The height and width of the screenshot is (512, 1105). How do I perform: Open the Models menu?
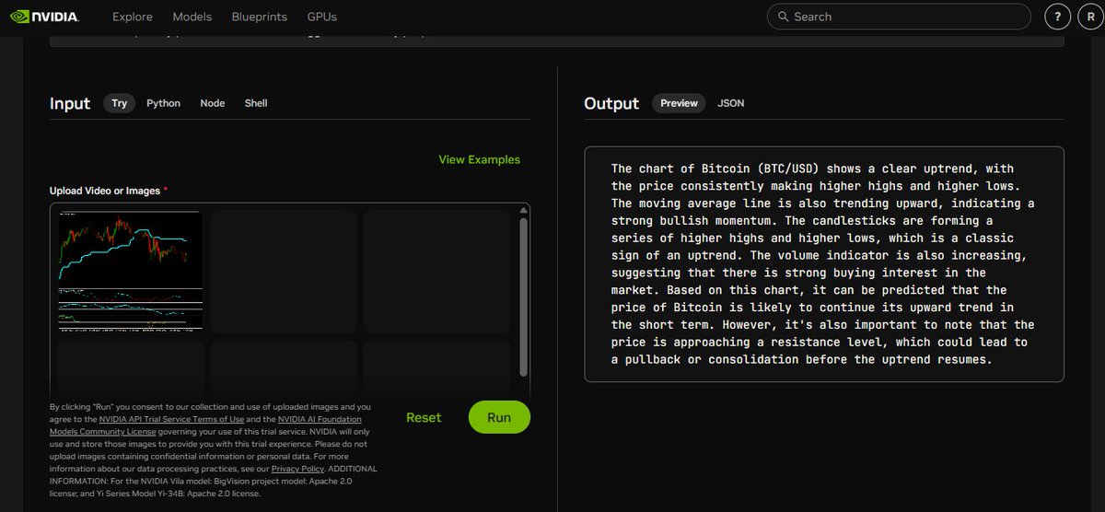point(192,17)
